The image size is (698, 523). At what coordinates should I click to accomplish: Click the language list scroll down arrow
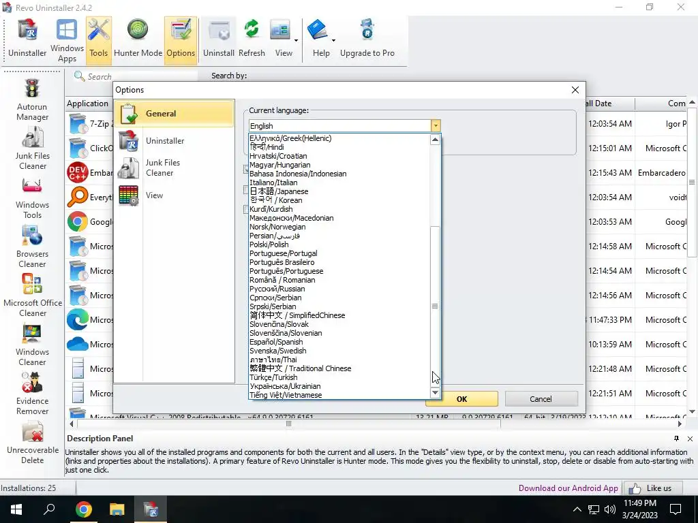tap(435, 393)
